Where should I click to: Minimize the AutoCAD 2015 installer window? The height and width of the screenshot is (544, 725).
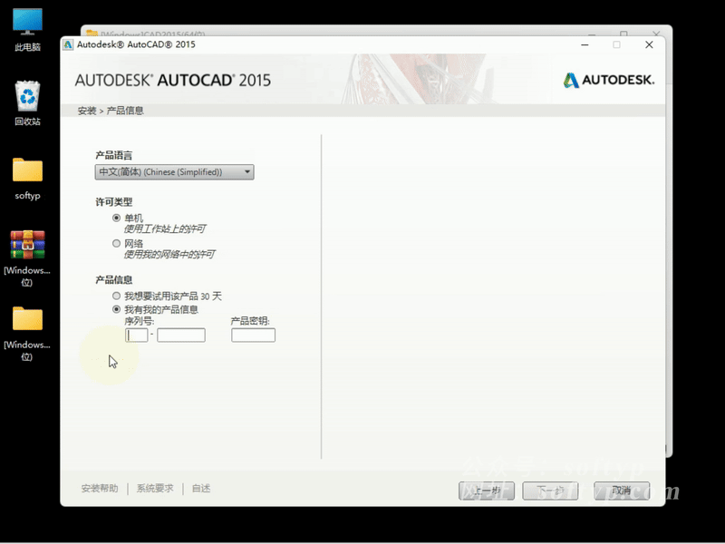point(585,44)
